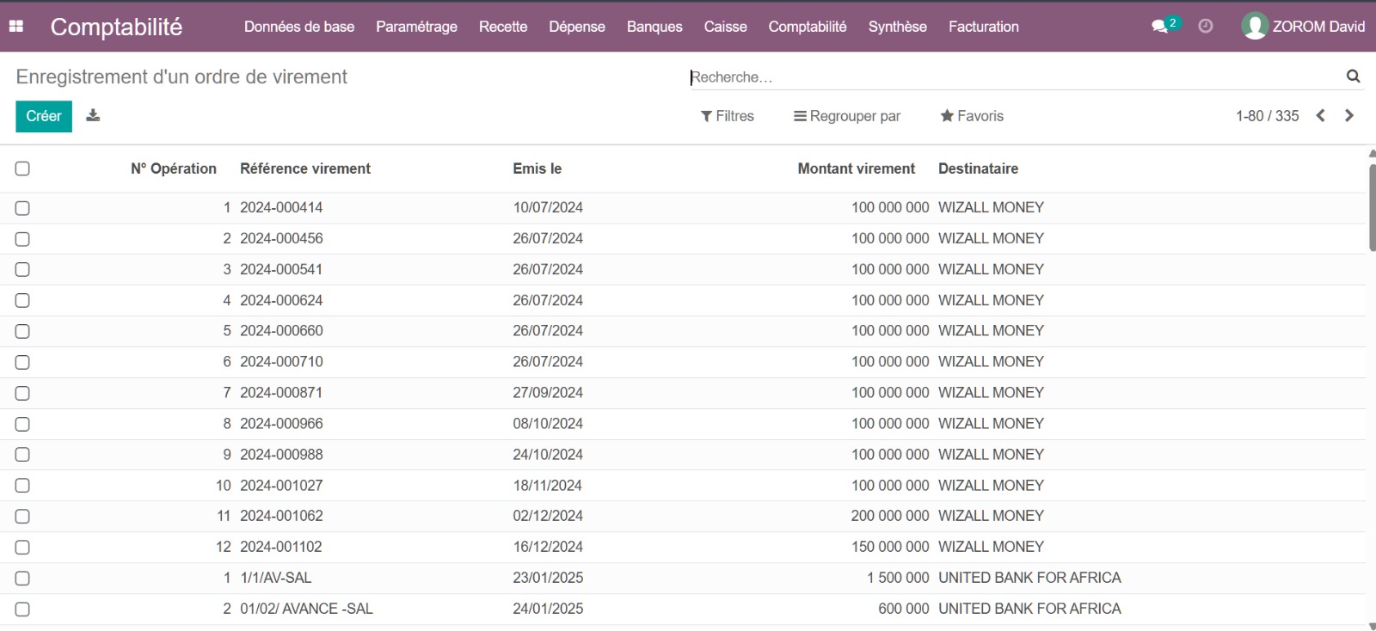Viewport: 1376px width, 631px height.
Task: Expand the Filtres dropdown
Action: (727, 116)
